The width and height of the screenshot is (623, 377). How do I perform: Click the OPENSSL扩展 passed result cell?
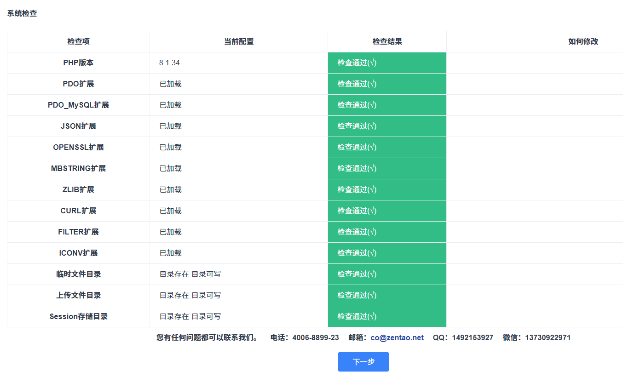tap(387, 147)
